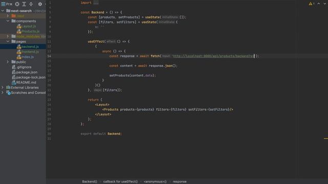328x184 pixels.
Task: Click 'useEffect' call in code
Action: [x=96, y=41]
